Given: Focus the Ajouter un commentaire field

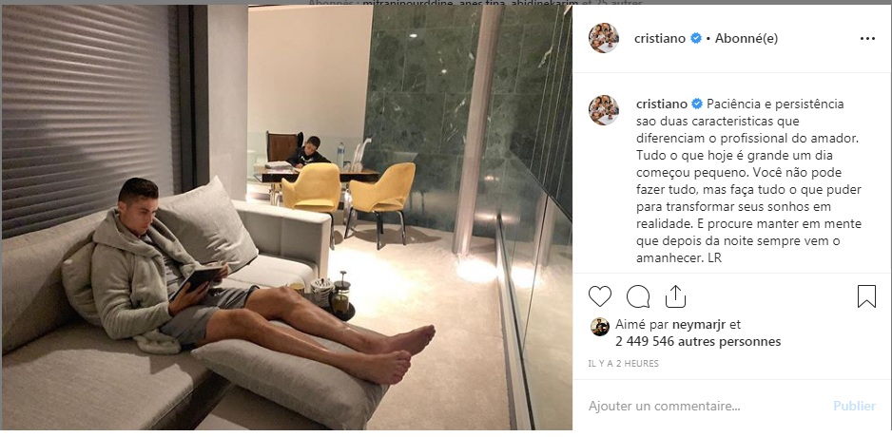Looking at the screenshot, I should 706,407.
